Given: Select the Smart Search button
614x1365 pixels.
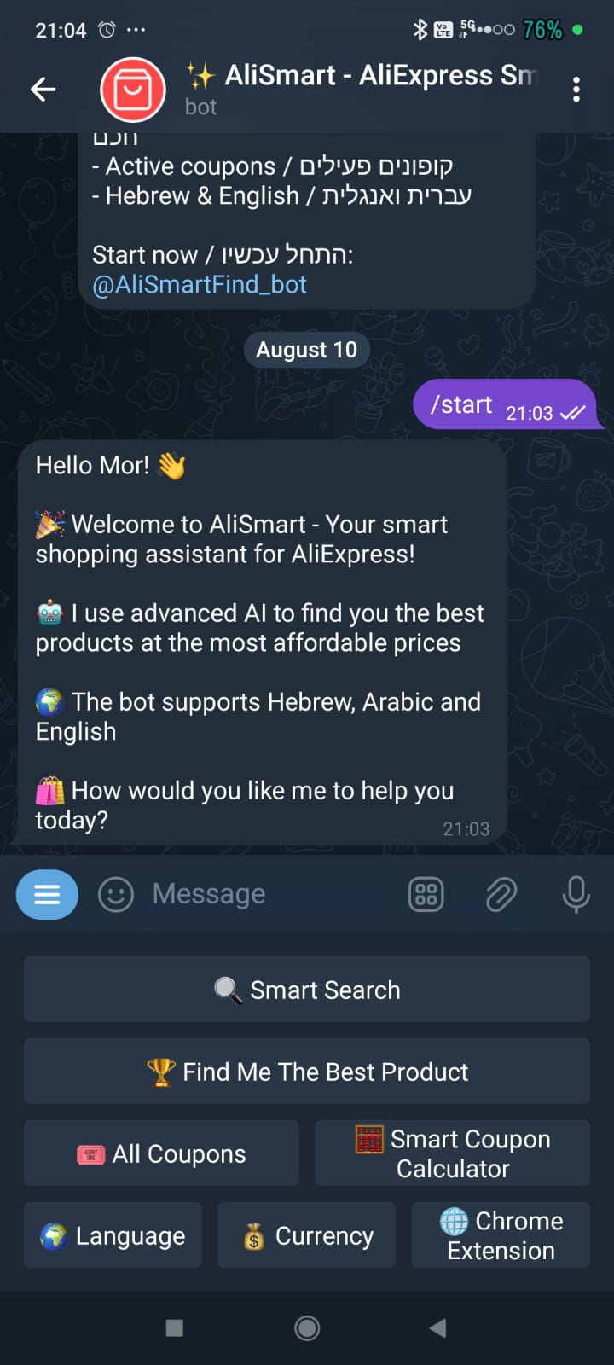Looking at the screenshot, I should [x=307, y=990].
